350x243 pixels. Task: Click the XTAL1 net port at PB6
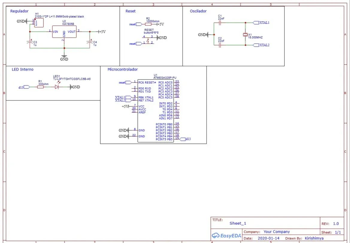(123, 97)
